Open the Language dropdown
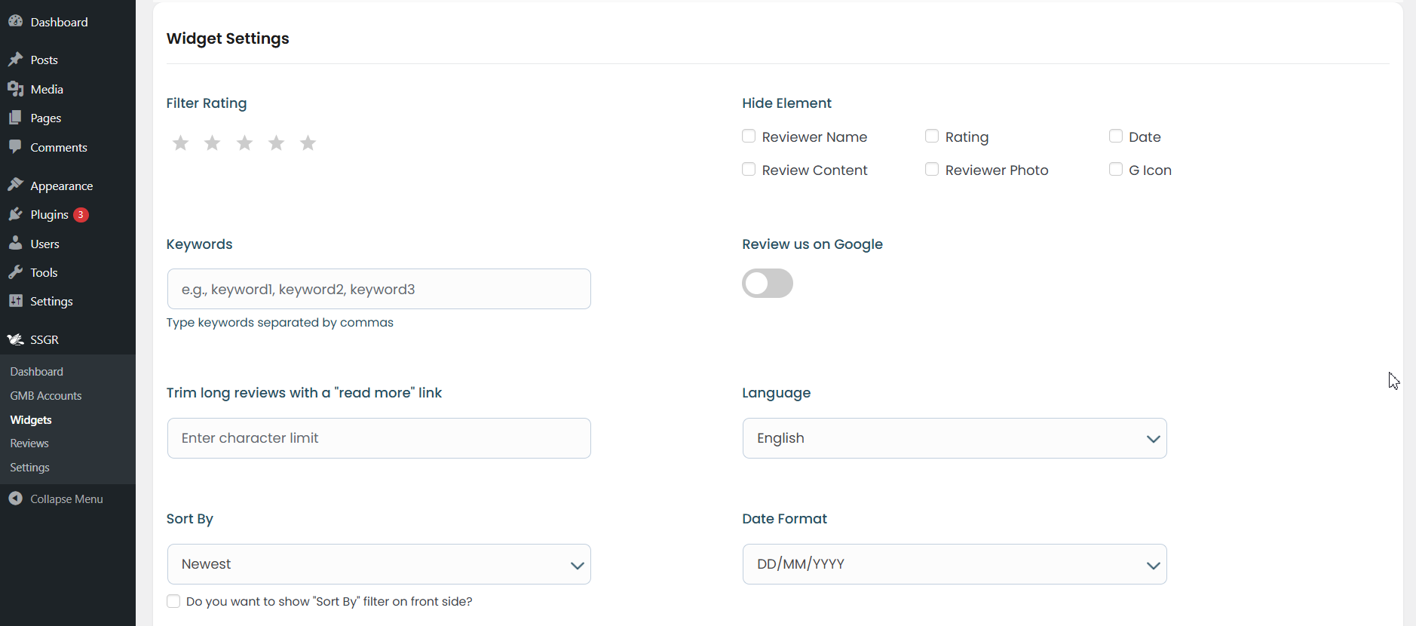 (x=955, y=438)
